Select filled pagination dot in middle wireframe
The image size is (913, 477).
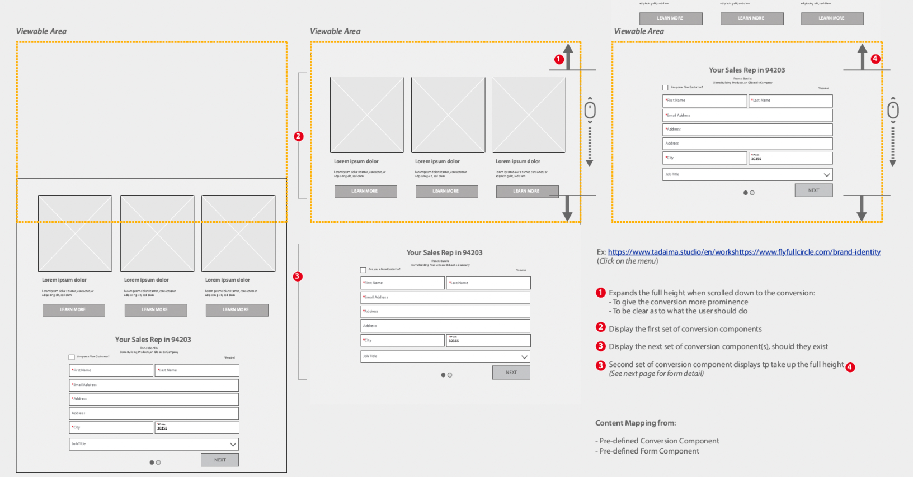(x=443, y=375)
